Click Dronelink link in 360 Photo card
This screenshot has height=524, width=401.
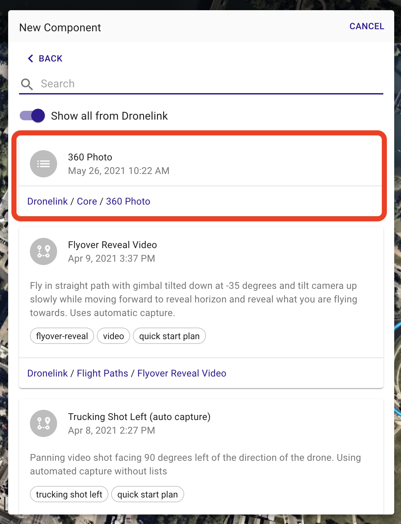click(48, 201)
